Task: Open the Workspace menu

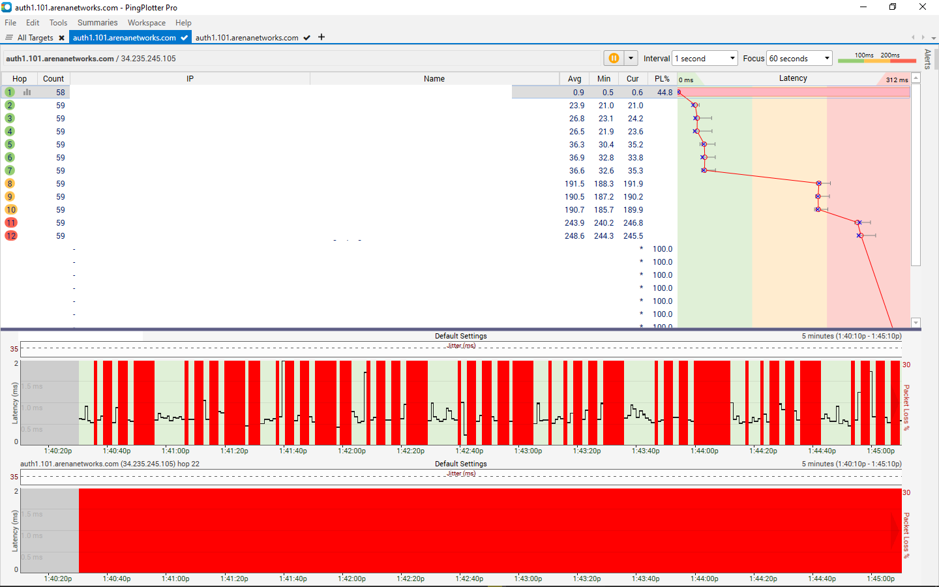Action: pyautogui.click(x=146, y=22)
